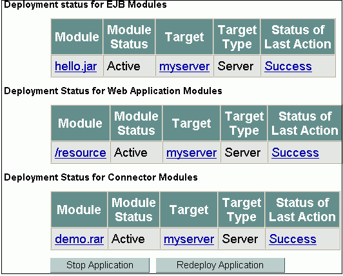Click Target Type header in Web Application table
Screen dimensions: 343x276
[244, 123]
